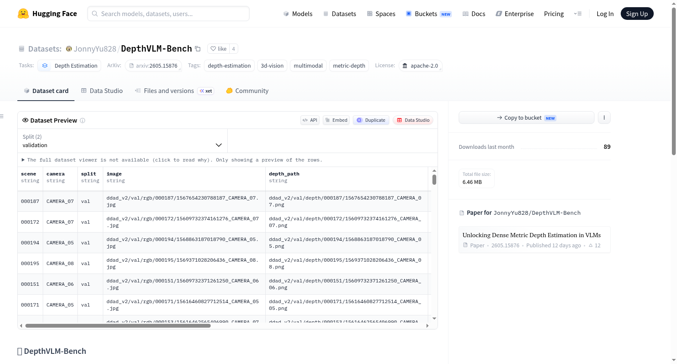Select the metric-depth tag
The width and height of the screenshot is (677, 364).
349,66
